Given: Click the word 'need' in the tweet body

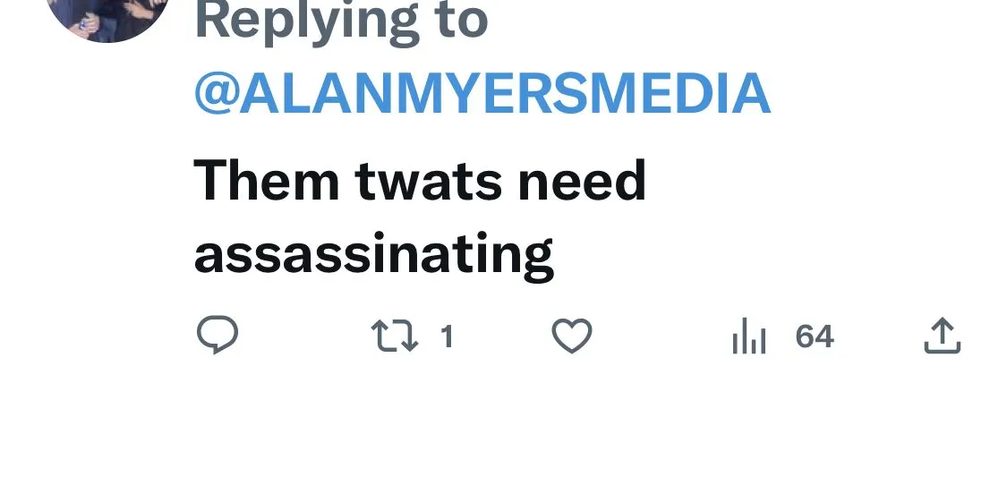Looking at the screenshot, I should (x=582, y=181).
